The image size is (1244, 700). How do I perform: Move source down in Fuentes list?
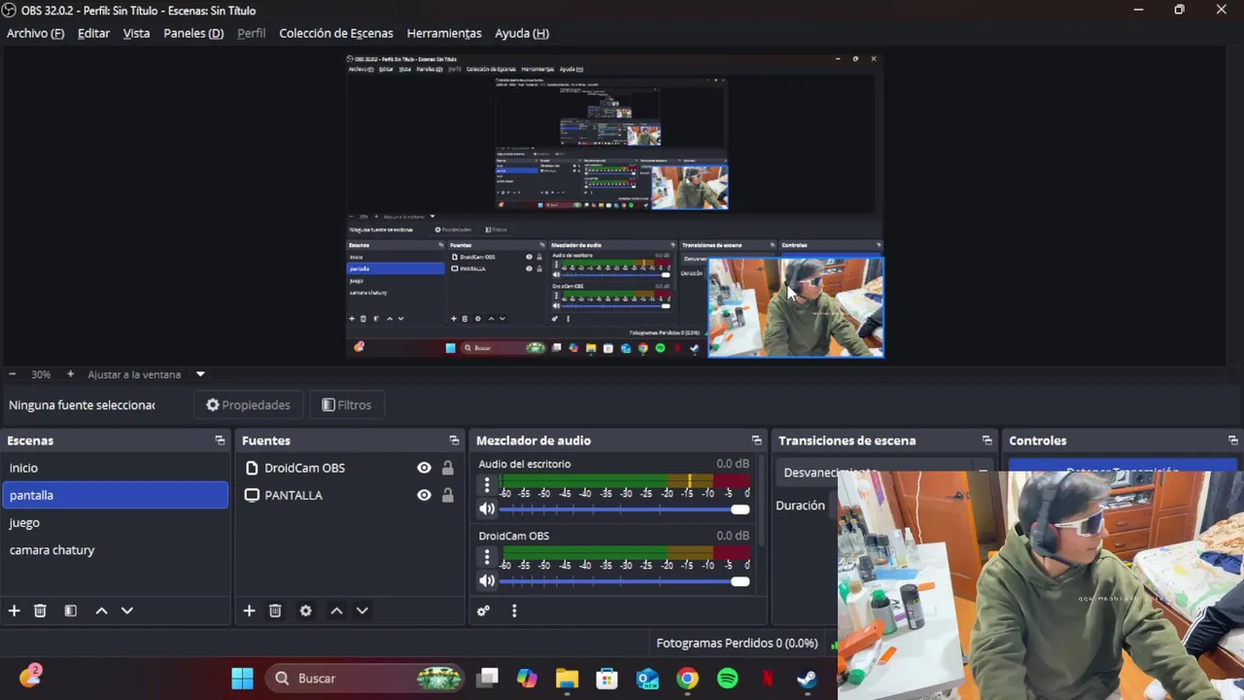tap(362, 611)
